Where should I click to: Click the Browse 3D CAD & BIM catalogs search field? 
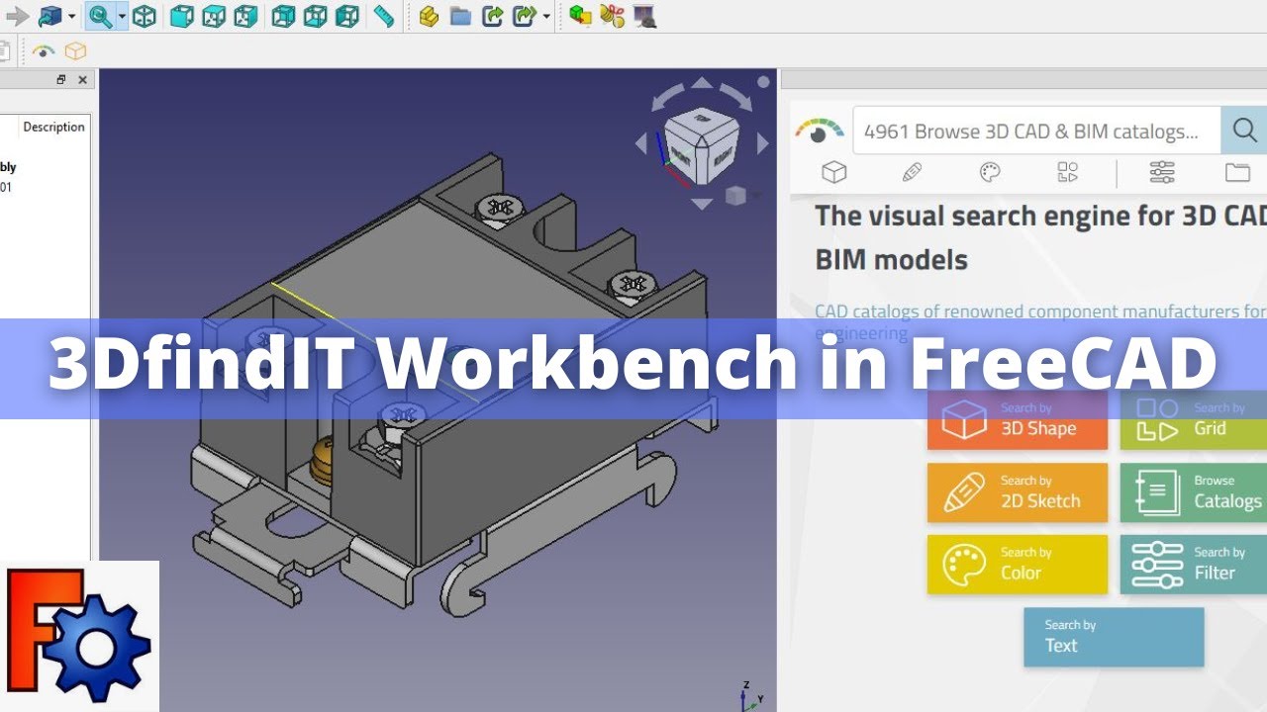tap(1036, 131)
